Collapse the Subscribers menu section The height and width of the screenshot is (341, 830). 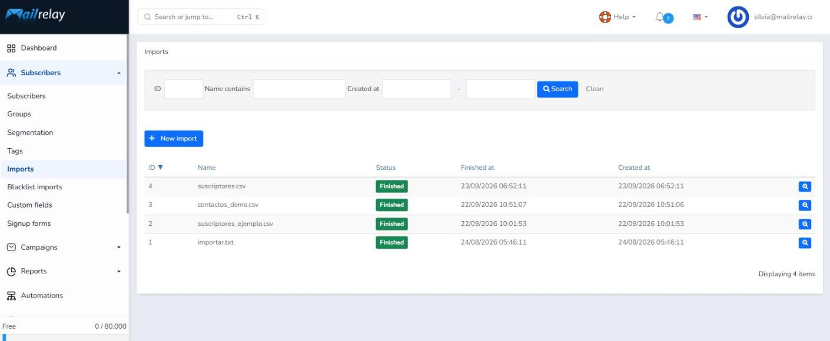[x=119, y=73]
